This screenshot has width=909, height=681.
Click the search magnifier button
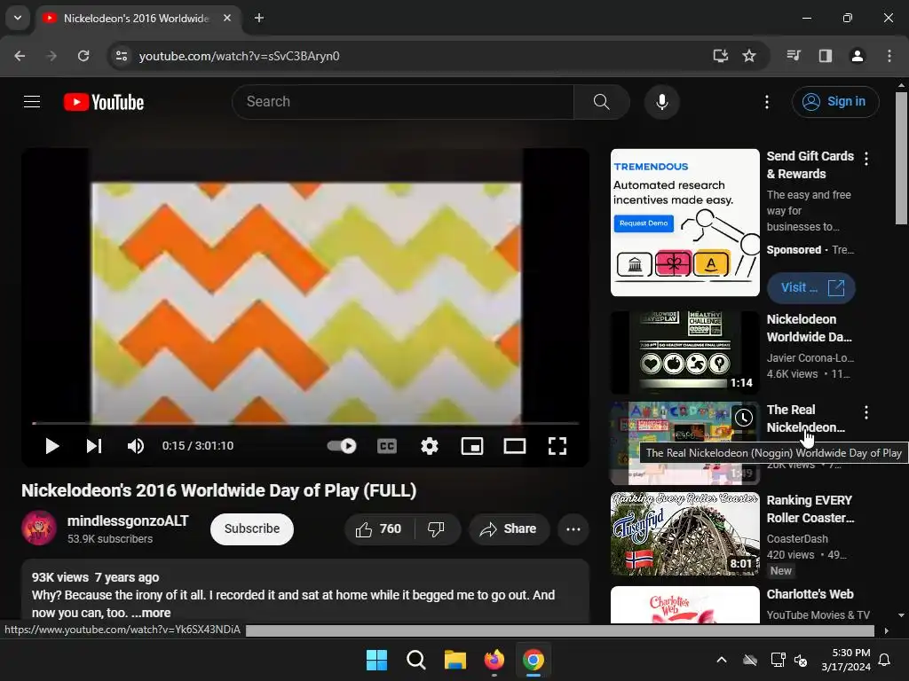[601, 102]
